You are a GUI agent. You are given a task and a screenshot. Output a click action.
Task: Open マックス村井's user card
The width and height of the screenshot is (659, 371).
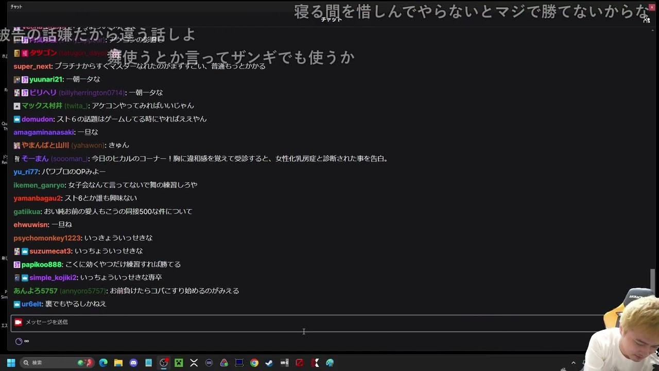(42, 106)
